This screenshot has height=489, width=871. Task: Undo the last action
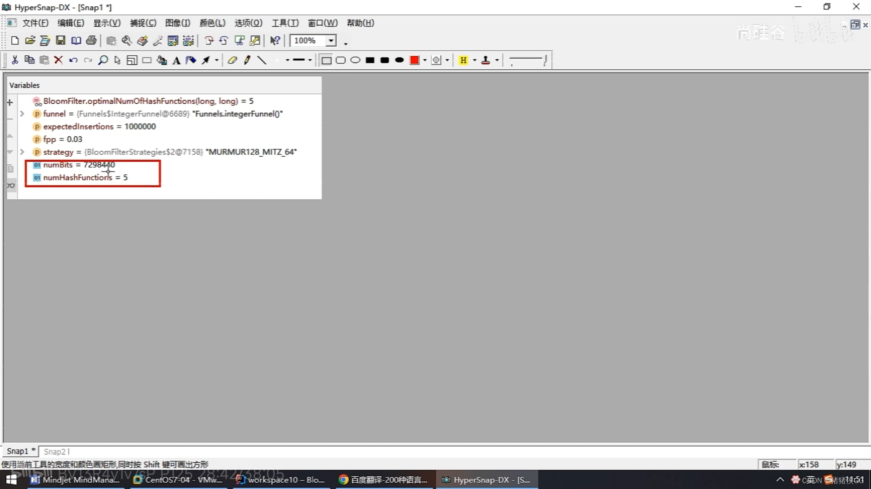(73, 60)
